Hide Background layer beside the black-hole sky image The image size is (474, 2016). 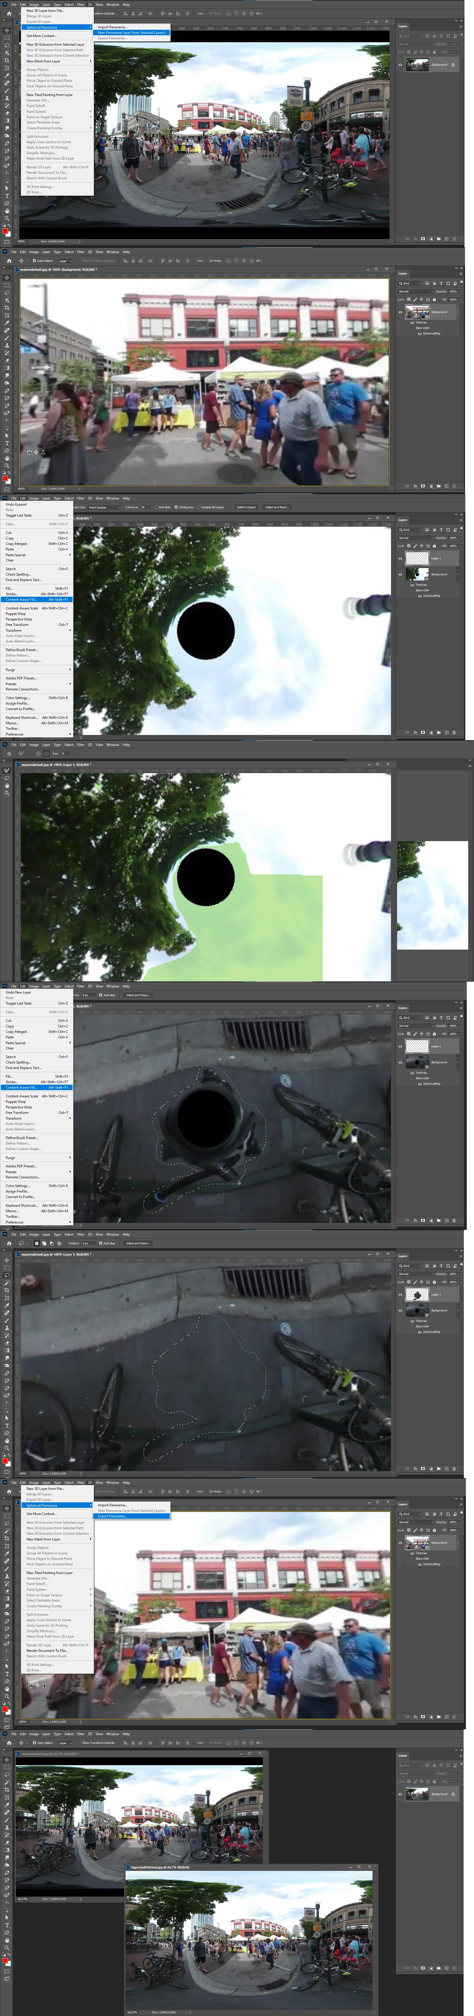tap(401, 574)
